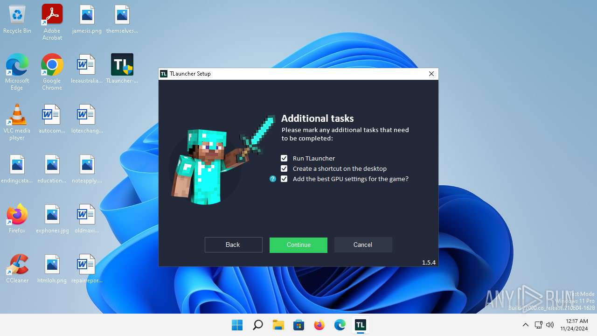Open Firefox from the taskbar
The width and height of the screenshot is (597, 336).
319,325
